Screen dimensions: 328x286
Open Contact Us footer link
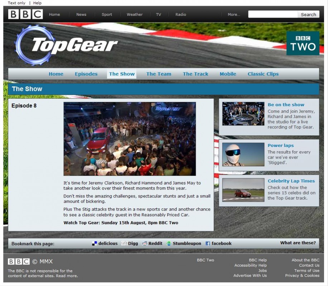click(x=309, y=265)
